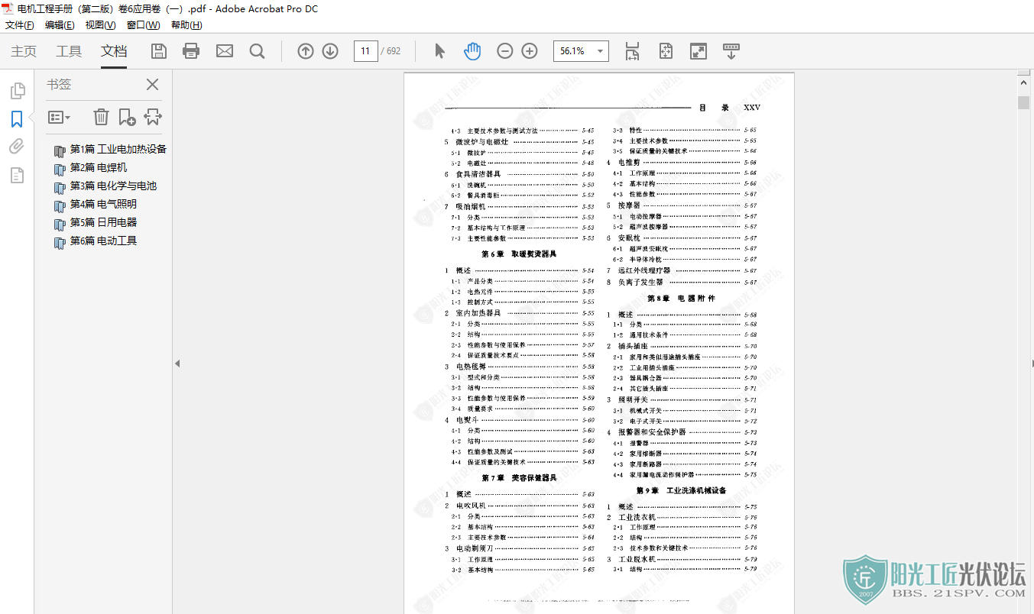Collapse the navigation pane triangle handle
1034x614 pixels.
(x=177, y=364)
